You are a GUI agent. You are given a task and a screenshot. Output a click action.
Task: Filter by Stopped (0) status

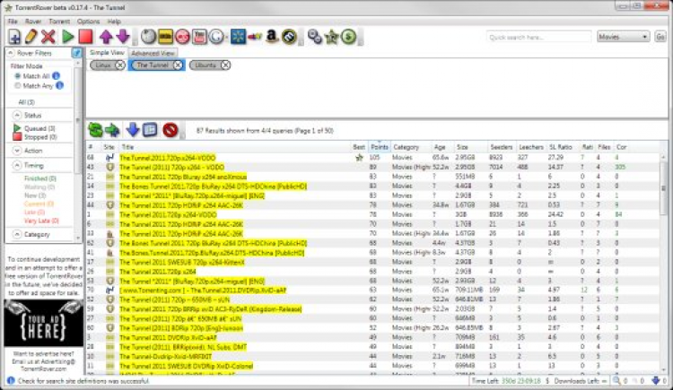pyautogui.click(x=35, y=137)
